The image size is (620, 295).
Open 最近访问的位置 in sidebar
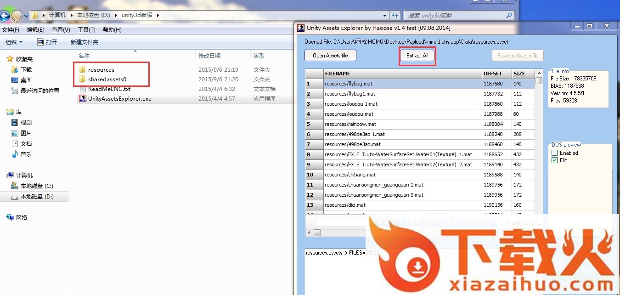[x=35, y=91]
